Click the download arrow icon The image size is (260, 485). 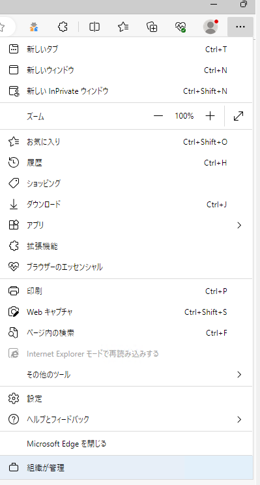point(14,204)
